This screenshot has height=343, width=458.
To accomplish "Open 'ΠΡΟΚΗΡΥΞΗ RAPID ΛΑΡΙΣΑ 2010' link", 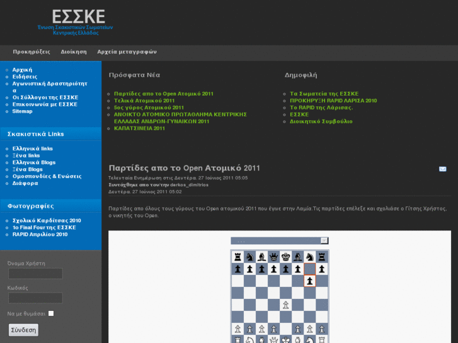I will [x=333, y=101].
